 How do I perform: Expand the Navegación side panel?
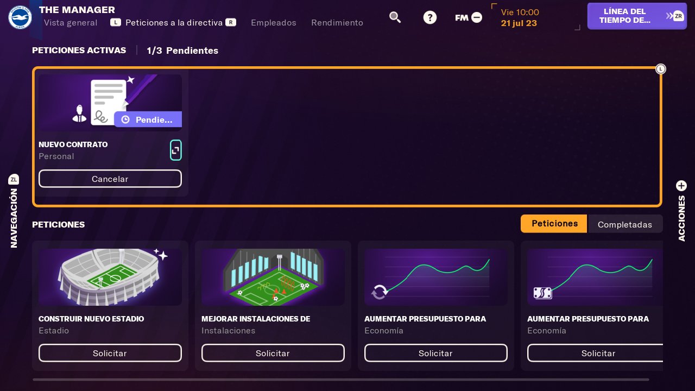(14, 218)
